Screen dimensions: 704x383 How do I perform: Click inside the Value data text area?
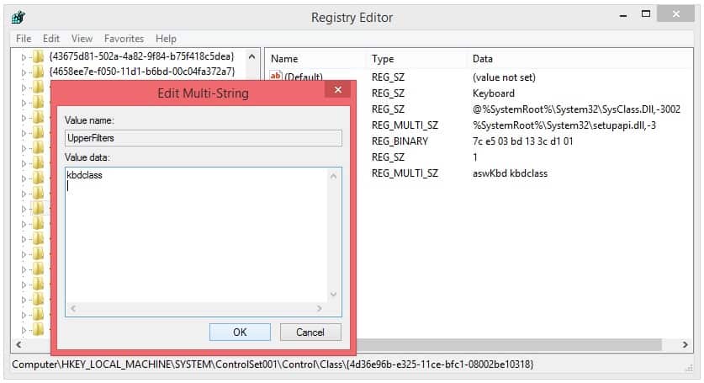(193, 236)
